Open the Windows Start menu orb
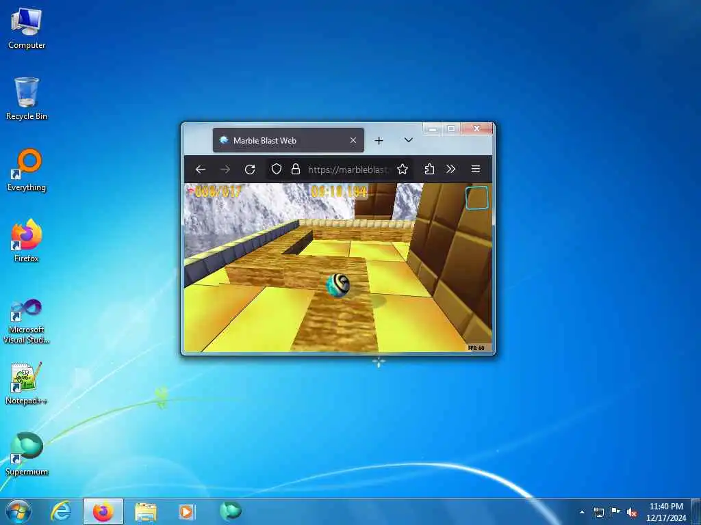The width and height of the screenshot is (701, 525). tap(18, 511)
